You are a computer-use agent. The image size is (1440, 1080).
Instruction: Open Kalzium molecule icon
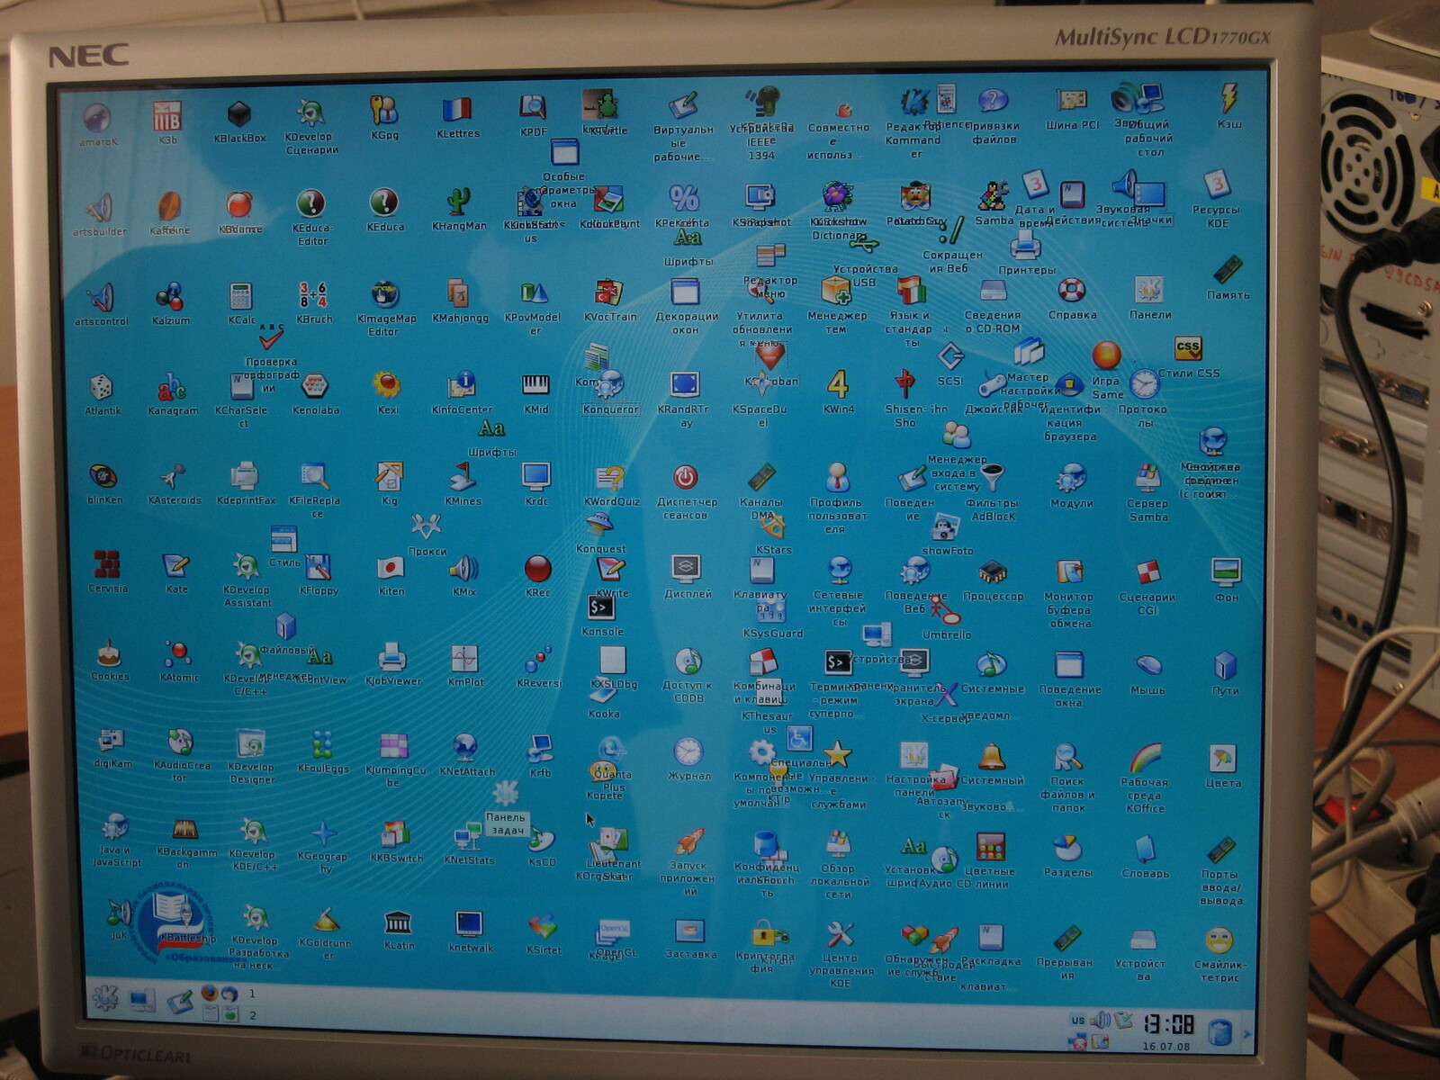click(x=170, y=296)
